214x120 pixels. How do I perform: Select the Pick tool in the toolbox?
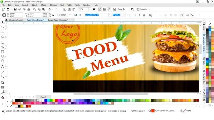pos(3,22)
